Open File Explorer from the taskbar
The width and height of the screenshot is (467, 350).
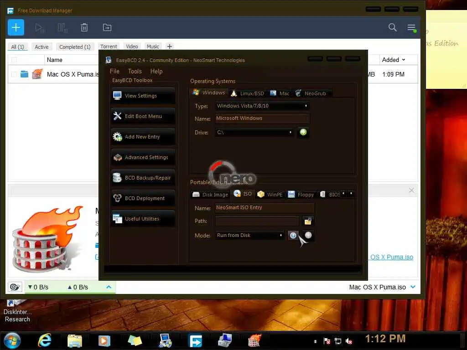[x=74, y=340]
